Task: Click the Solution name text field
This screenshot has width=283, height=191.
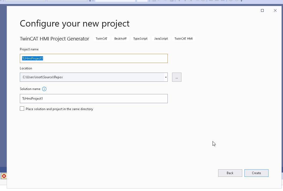Action: pyautogui.click(x=94, y=99)
